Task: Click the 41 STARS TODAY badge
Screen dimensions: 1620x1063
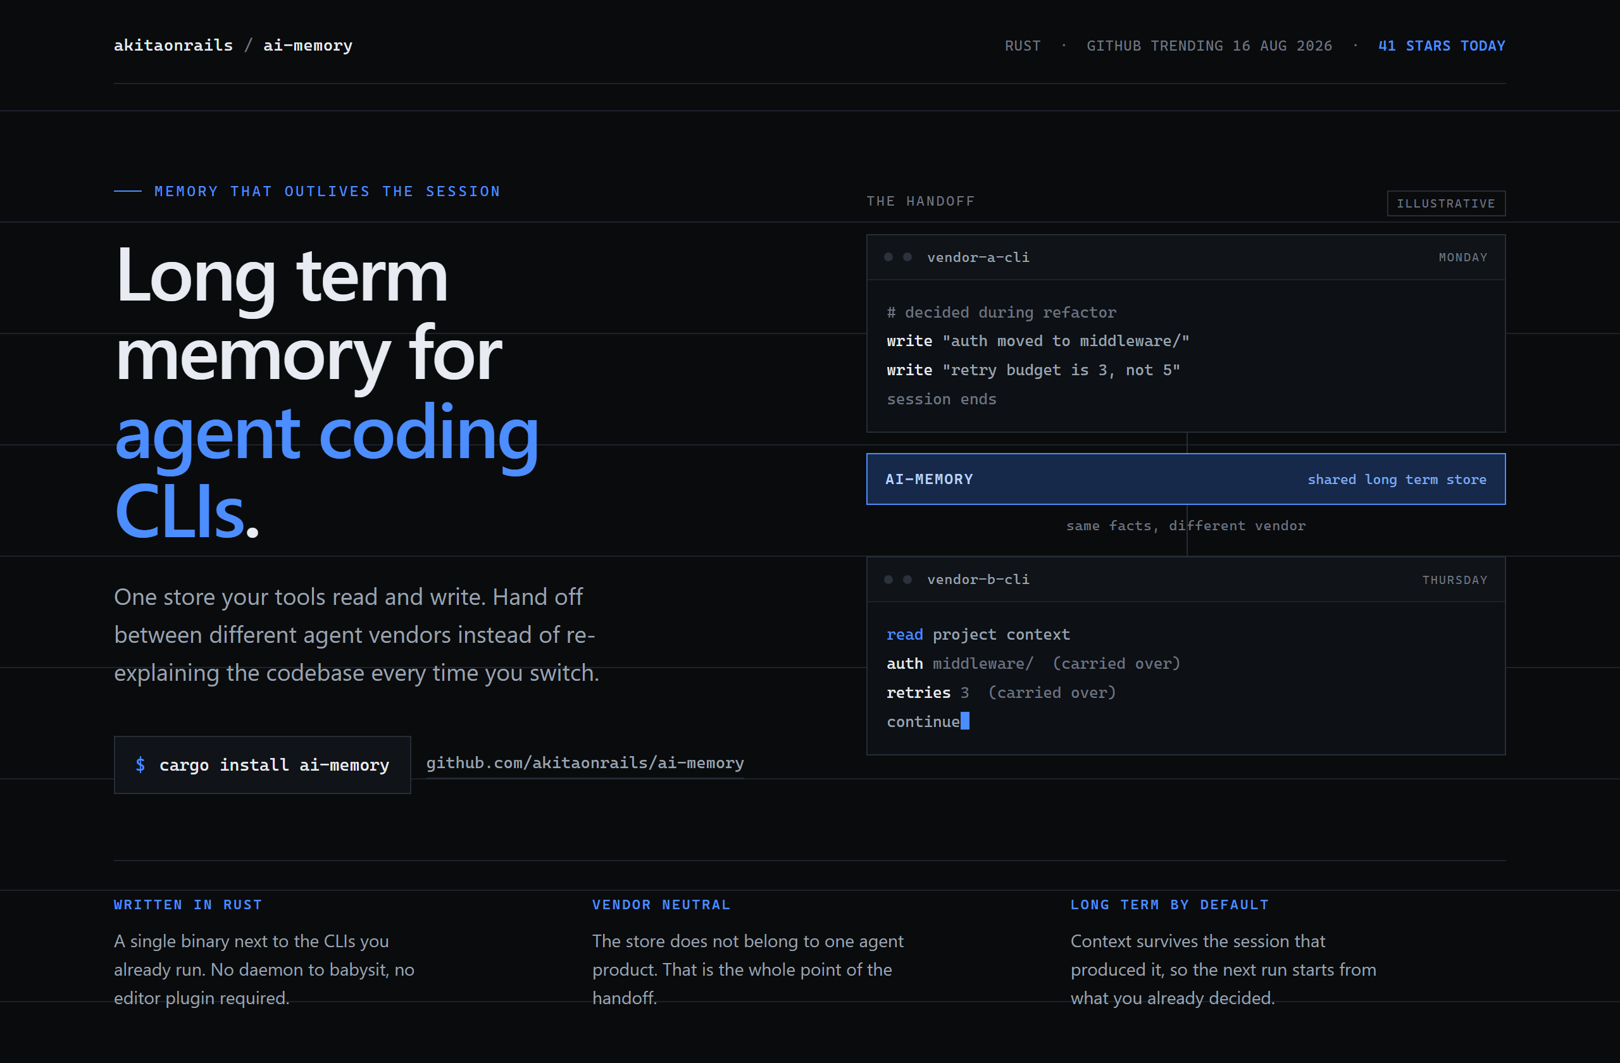Action: point(1442,46)
